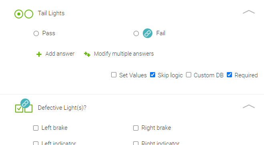Viewport: 264px width, 145px height.
Task: Edit the Defective Light(s)? question title
Action: pos(62,108)
